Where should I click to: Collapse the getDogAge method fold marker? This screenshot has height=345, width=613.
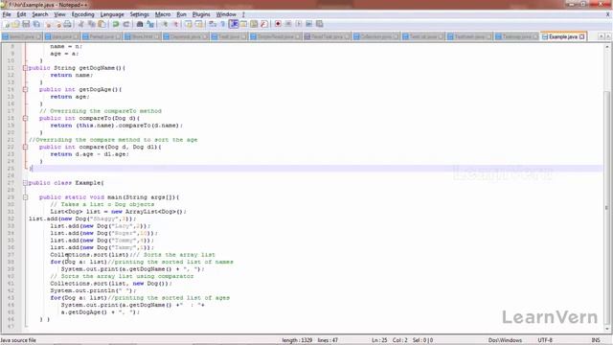(x=25, y=89)
